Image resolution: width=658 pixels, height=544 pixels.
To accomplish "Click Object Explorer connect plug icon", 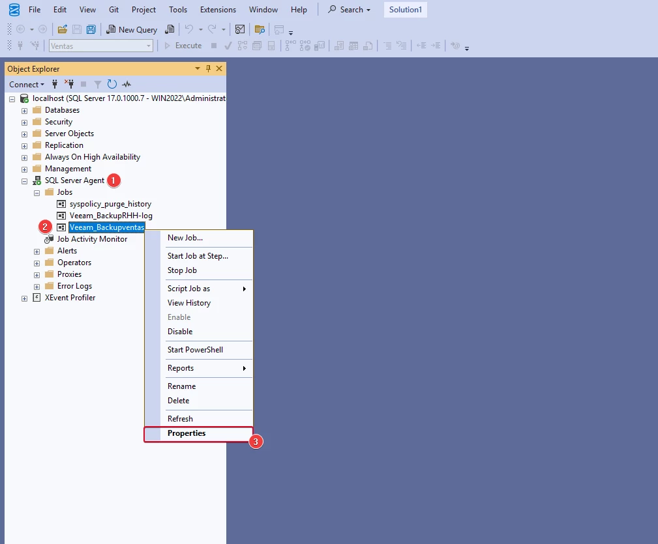I will (55, 84).
